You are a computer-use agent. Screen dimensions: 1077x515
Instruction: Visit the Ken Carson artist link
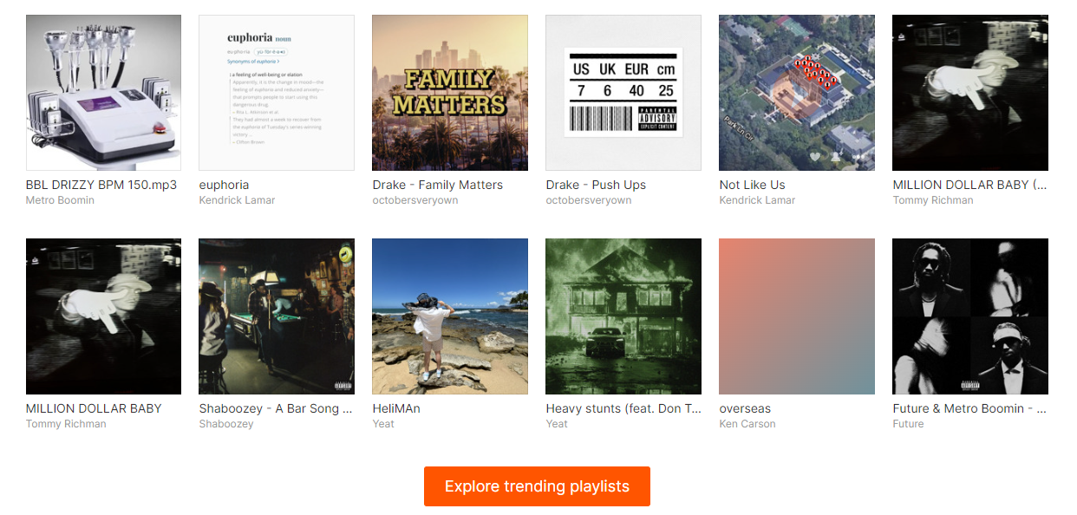747,424
